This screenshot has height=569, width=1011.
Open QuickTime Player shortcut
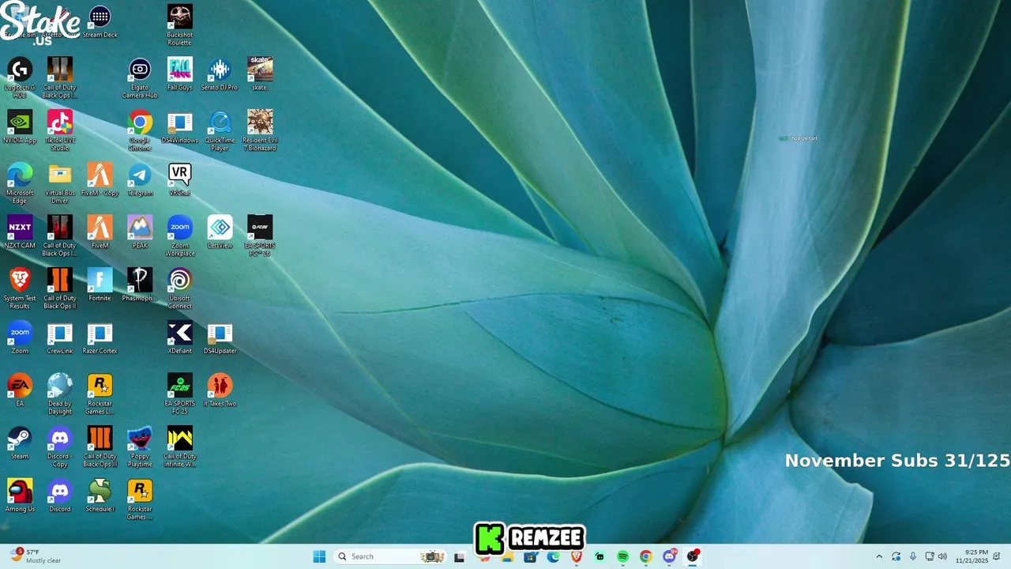coord(220,130)
